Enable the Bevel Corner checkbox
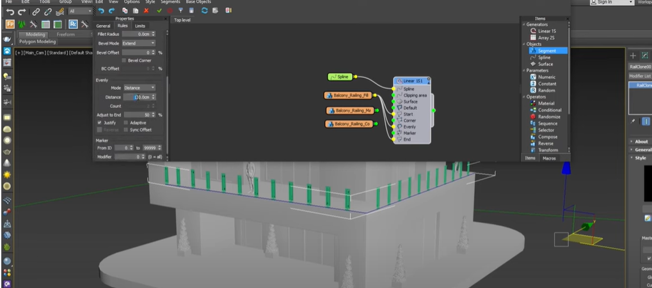Viewport: 652px width, 288px height. pyautogui.click(x=124, y=60)
